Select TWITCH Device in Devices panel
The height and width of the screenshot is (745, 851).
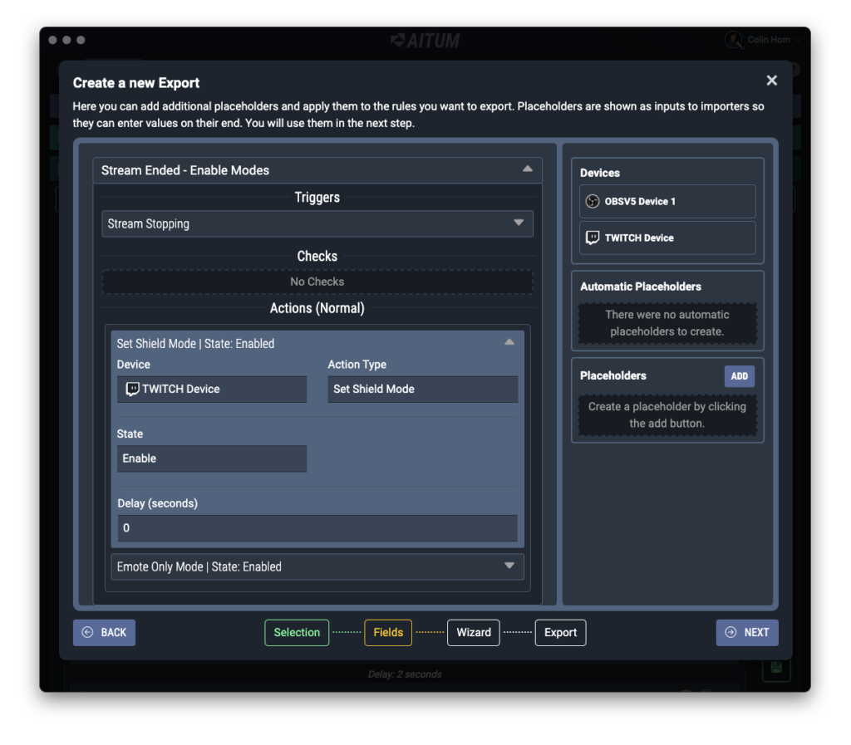(667, 238)
